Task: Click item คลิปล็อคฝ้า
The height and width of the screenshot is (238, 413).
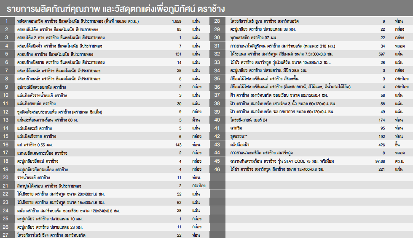Action: tap(240, 145)
